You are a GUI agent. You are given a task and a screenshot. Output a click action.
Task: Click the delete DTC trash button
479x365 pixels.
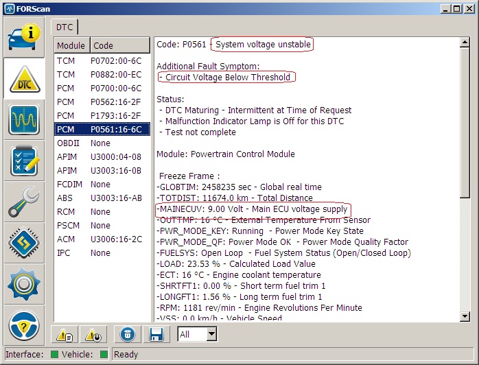pos(127,334)
